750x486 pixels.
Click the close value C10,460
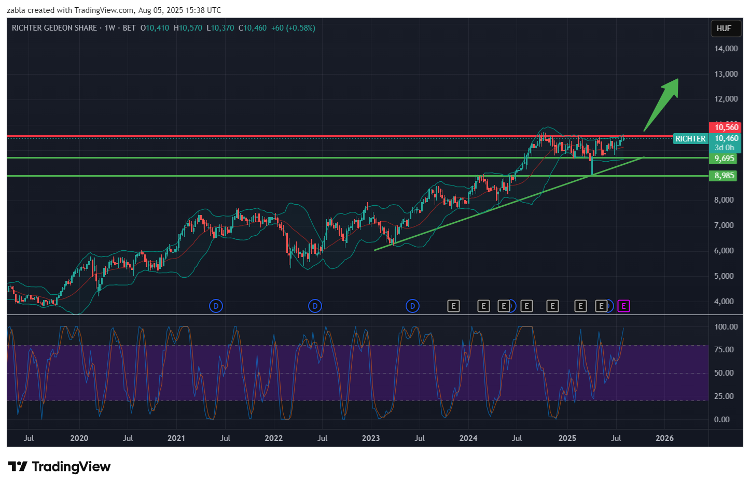pyautogui.click(x=253, y=28)
